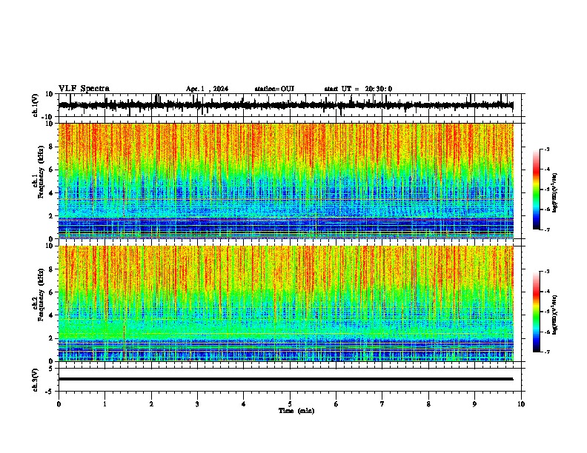Click the 'station=OUI' label
This screenshot has height=453, width=587.
274,89
